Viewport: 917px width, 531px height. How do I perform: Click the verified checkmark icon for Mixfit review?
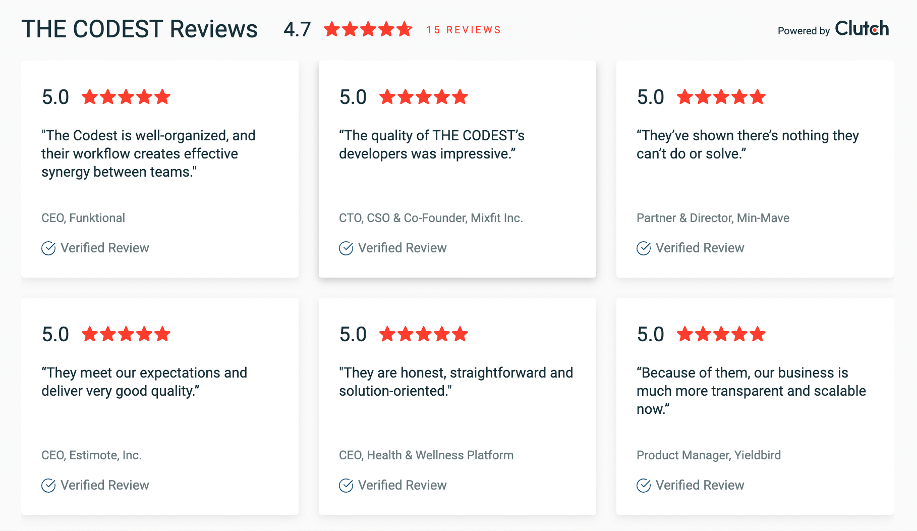point(346,248)
